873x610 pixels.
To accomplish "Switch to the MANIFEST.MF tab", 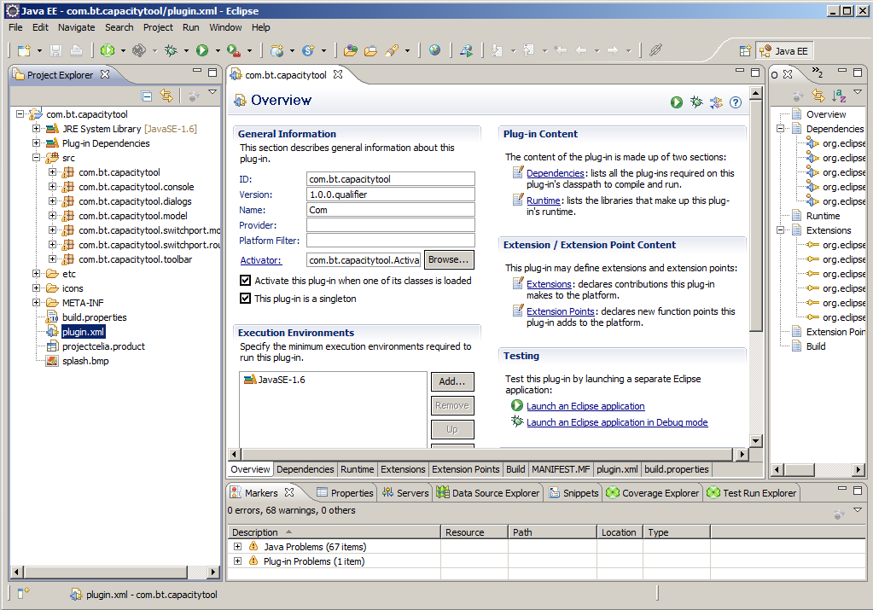I will [561, 469].
